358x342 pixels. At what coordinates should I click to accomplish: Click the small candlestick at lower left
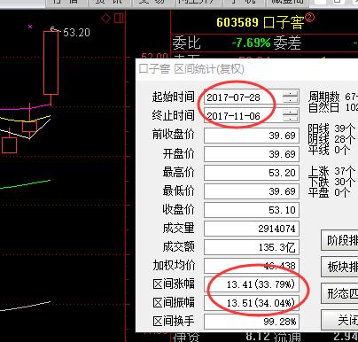click(x=9, y=145)
